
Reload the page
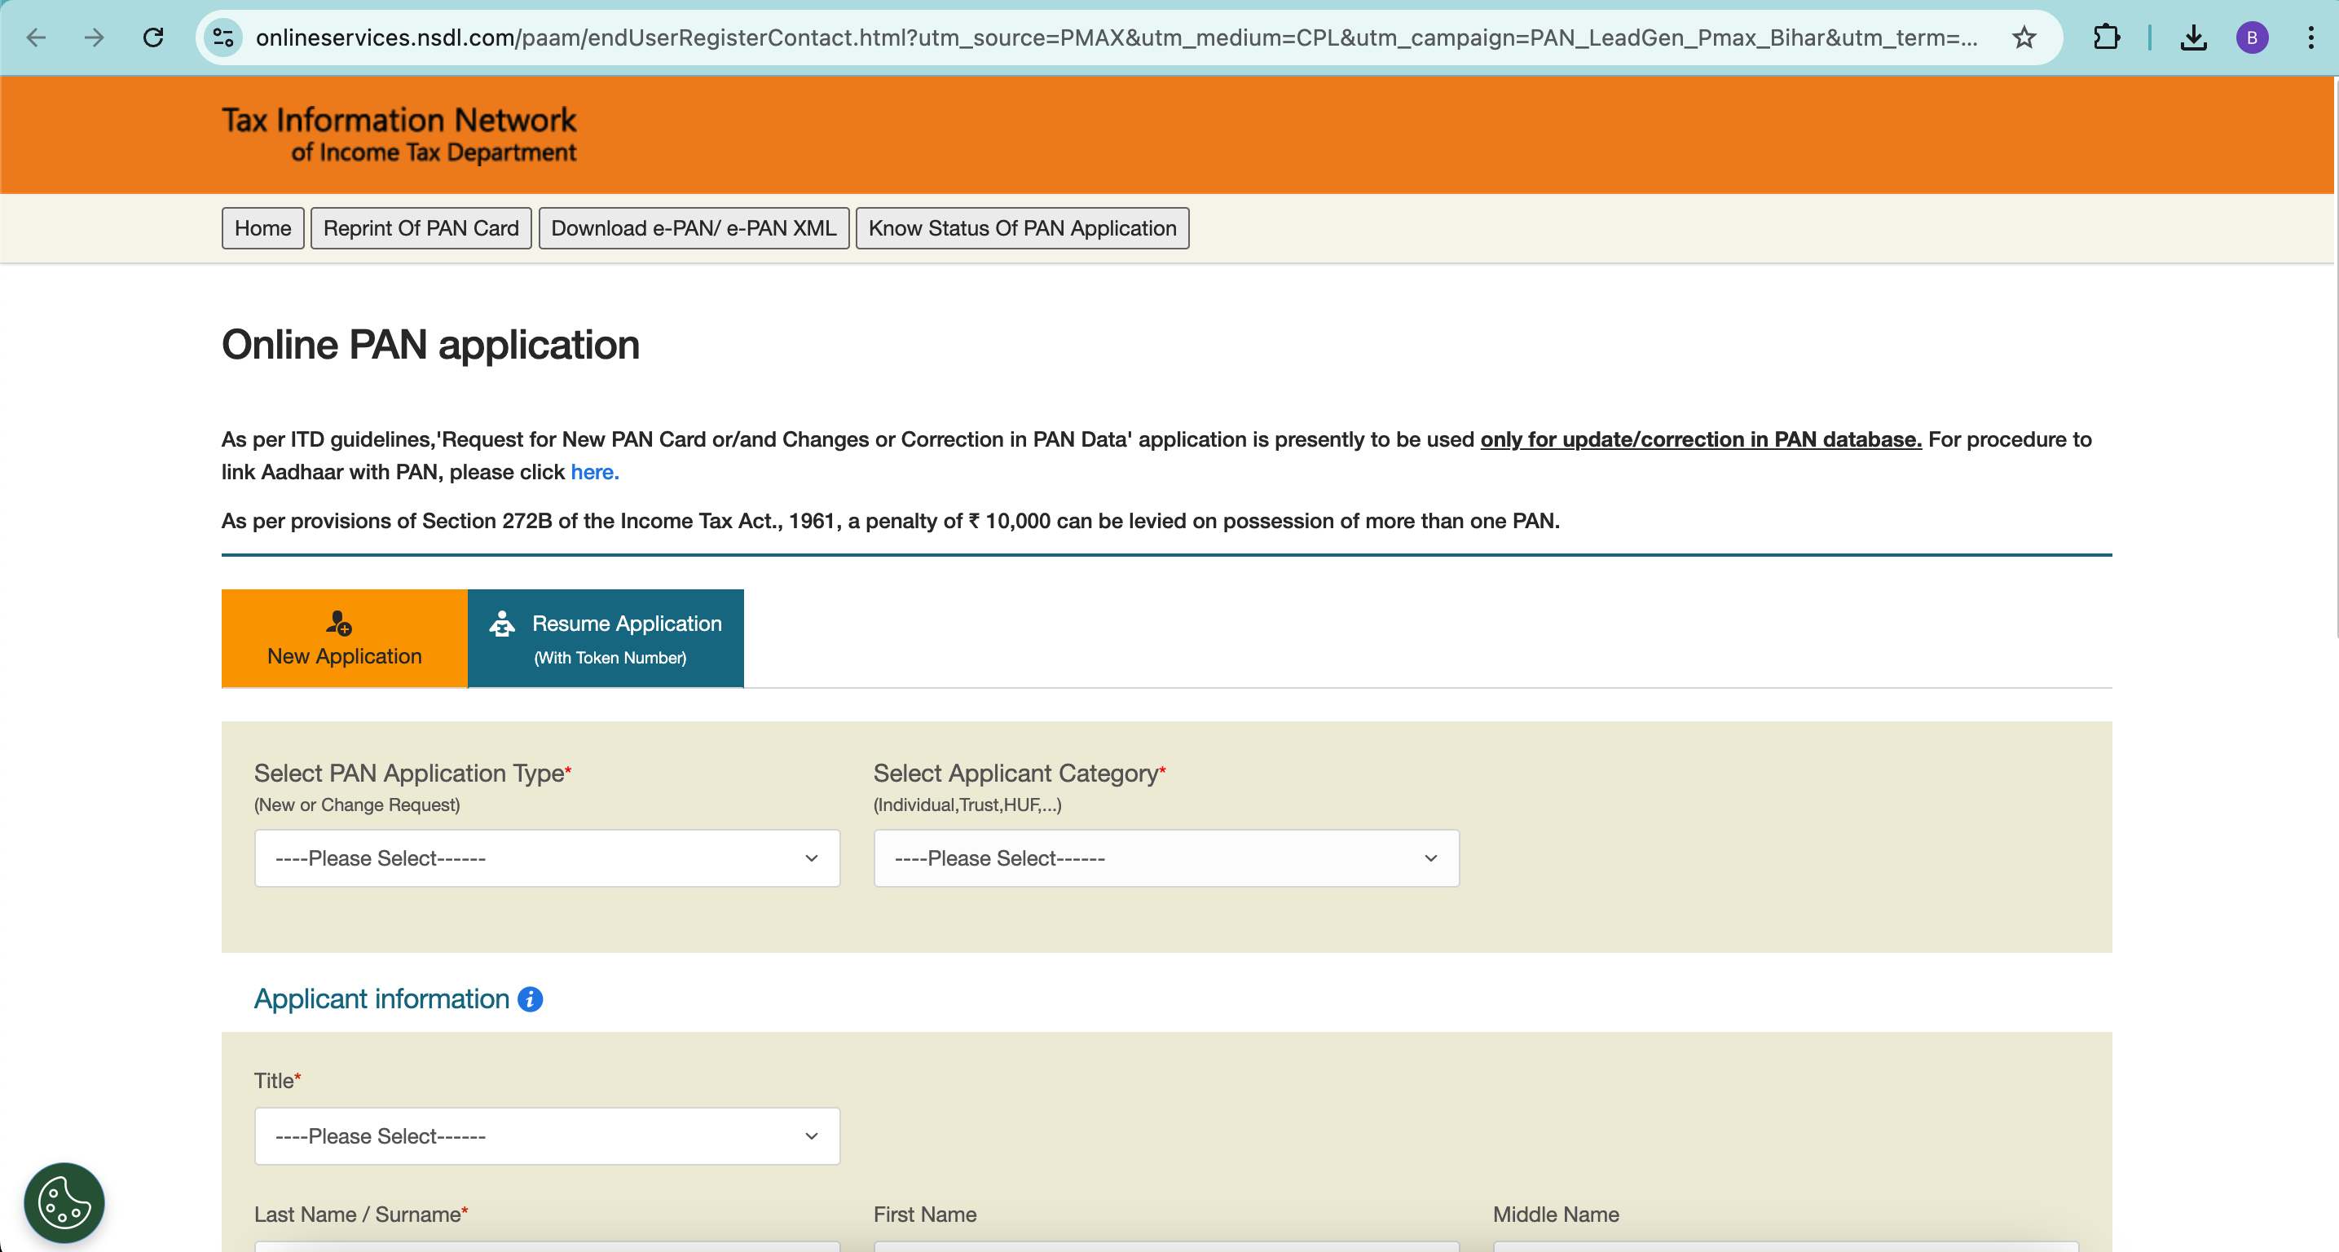[153, 37]
